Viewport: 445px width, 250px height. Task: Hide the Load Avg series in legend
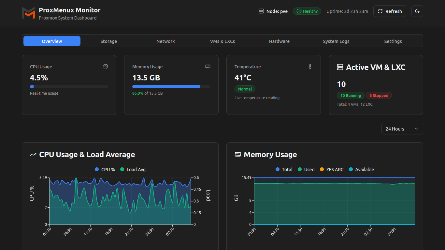(x=133, y=170)
